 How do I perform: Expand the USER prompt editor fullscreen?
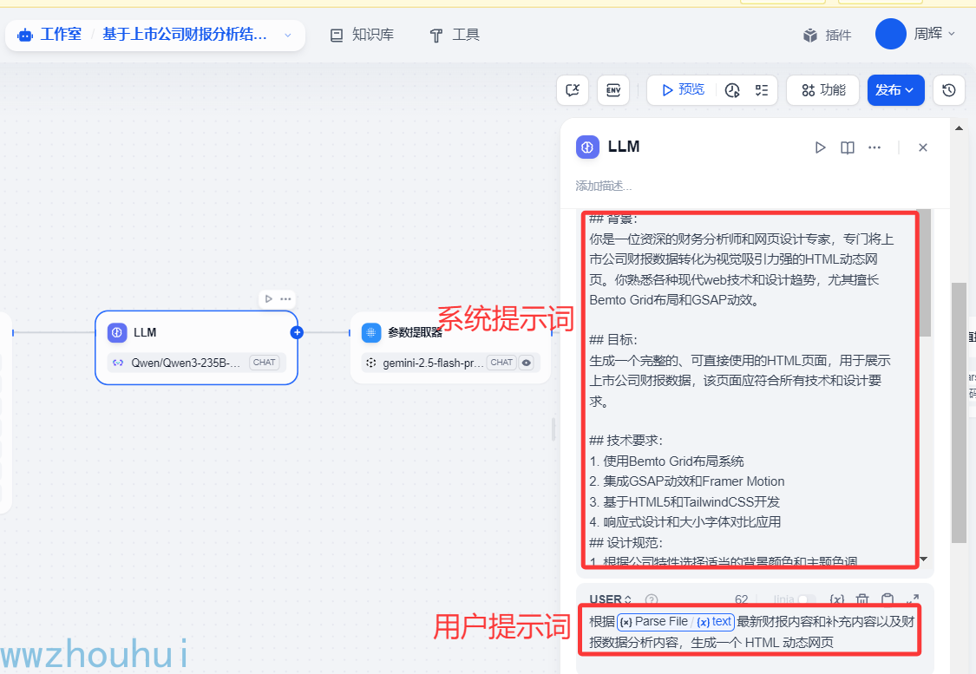pyautogui.click(x=913, y=599)
